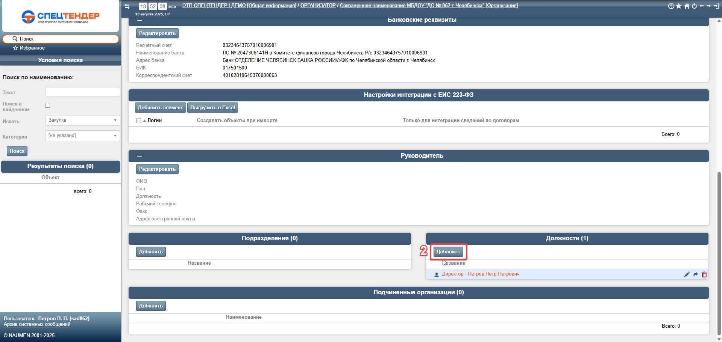
Task: Log out using the exit arrow icon
Action: (x=716, y=6)
